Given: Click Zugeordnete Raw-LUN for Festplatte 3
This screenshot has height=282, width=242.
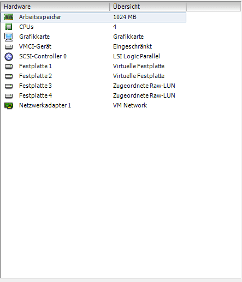Looking at the screenshot, I should [144, 86].
